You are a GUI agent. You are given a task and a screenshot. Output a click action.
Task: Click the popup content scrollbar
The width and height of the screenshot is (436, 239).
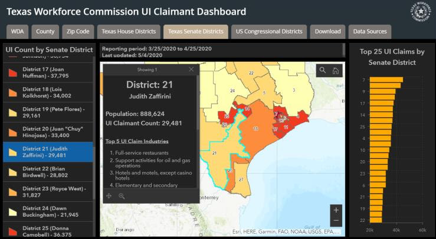pos(198,102)
